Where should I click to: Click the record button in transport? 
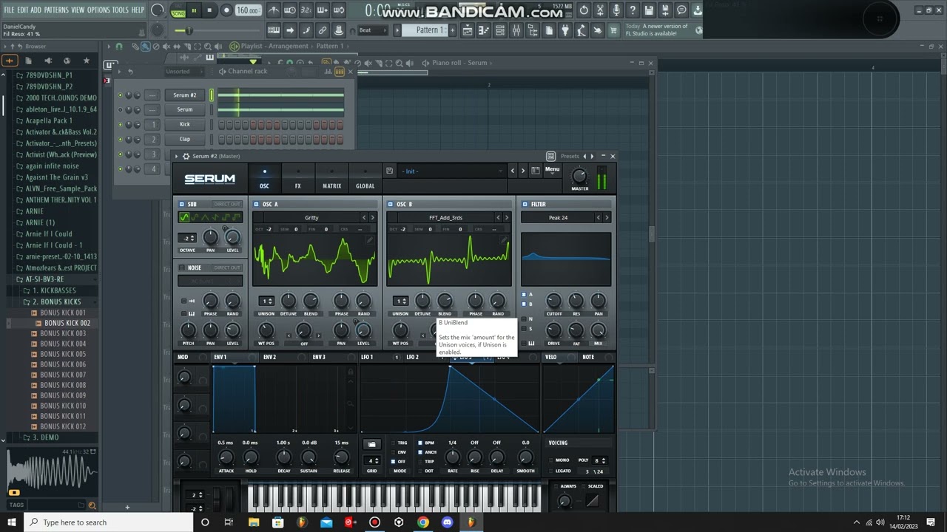226,10
